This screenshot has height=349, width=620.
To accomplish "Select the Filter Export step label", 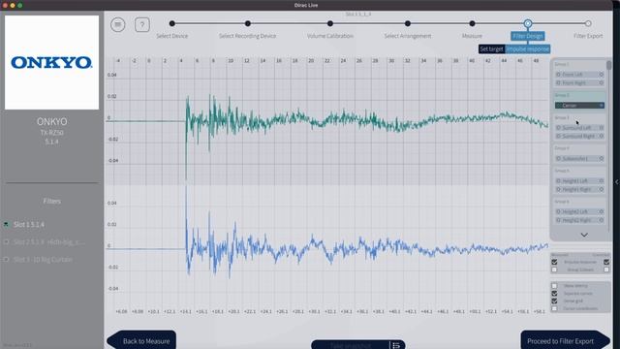I will tap(588, 36).
